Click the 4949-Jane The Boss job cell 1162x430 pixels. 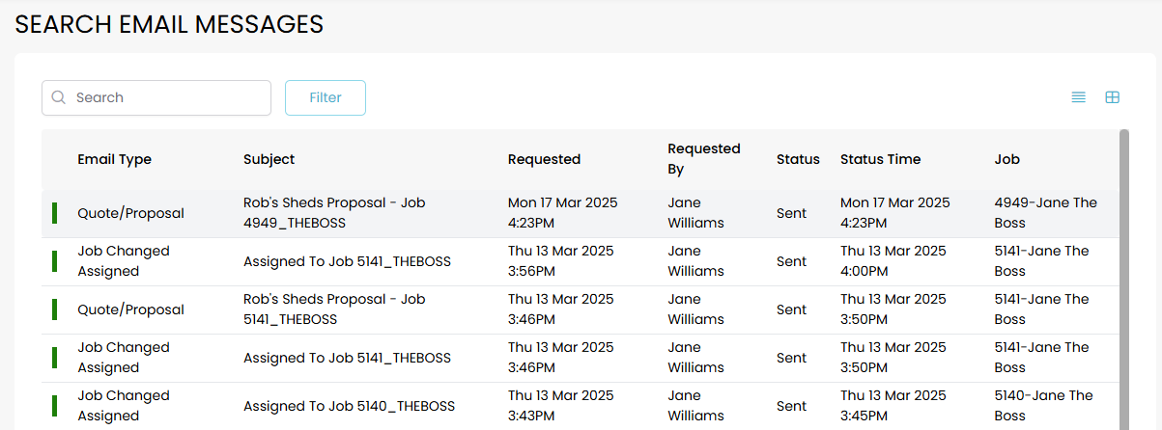(x=1045, y=213)
